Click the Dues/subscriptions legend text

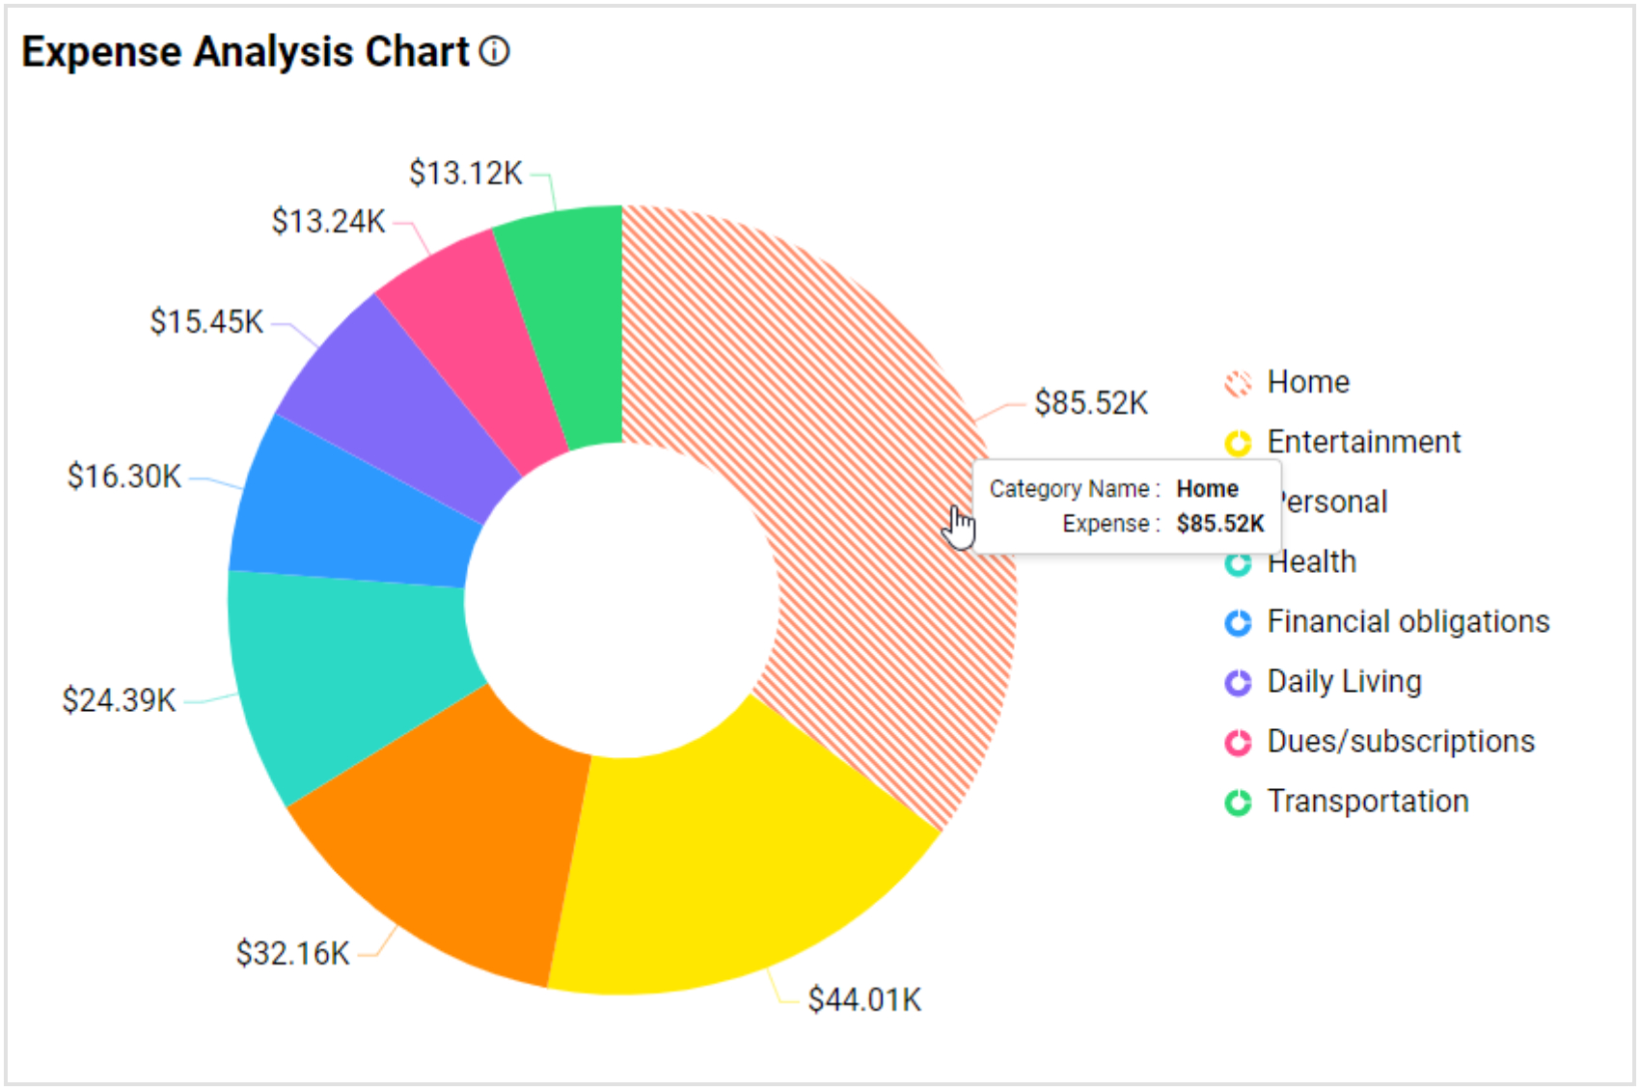coord(1400,742)
